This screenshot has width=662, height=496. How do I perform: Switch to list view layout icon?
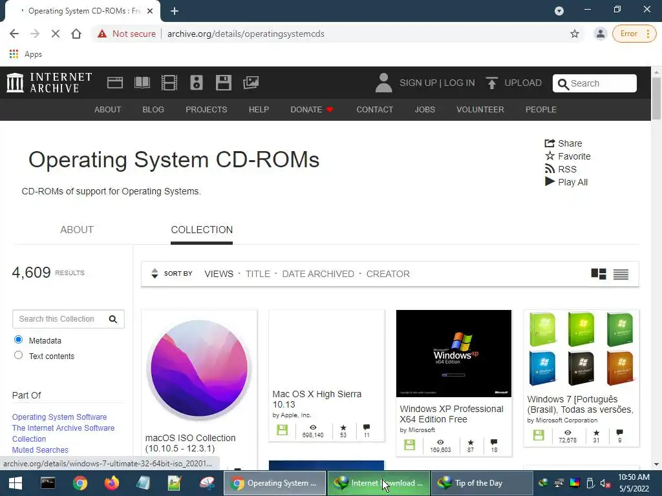pyautogui.click(x=621, y=274)
